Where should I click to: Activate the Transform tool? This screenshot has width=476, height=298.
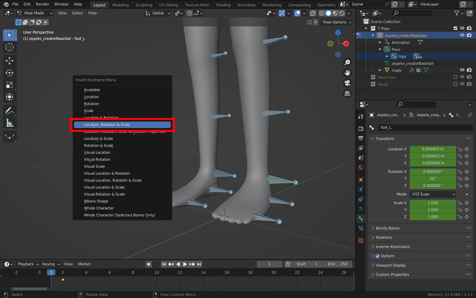[x=10, y=97]
